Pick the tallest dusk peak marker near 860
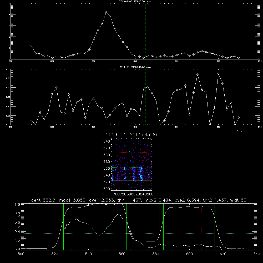263x263 pixels. (x=218, y=74)
